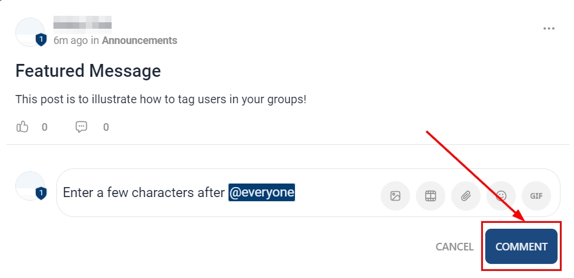The width and height of the screenshot is (574, 278).
Task: Click the post author's avatar
Action: pyautogui.click(x=29, y=32)
